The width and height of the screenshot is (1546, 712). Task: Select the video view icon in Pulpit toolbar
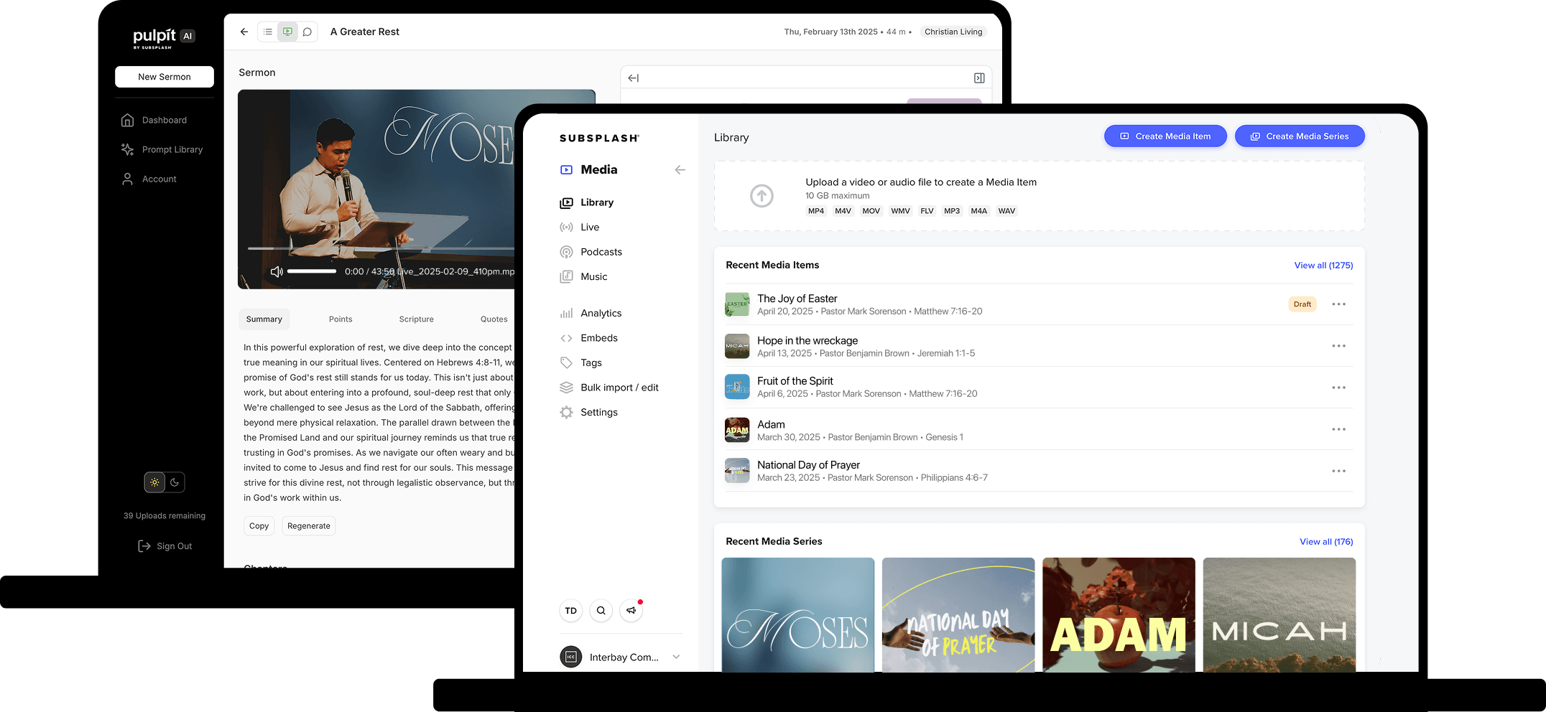pos(287,32)
